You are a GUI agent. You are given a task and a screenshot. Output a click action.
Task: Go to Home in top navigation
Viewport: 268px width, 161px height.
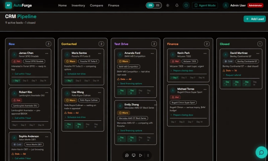coord(62,5)
